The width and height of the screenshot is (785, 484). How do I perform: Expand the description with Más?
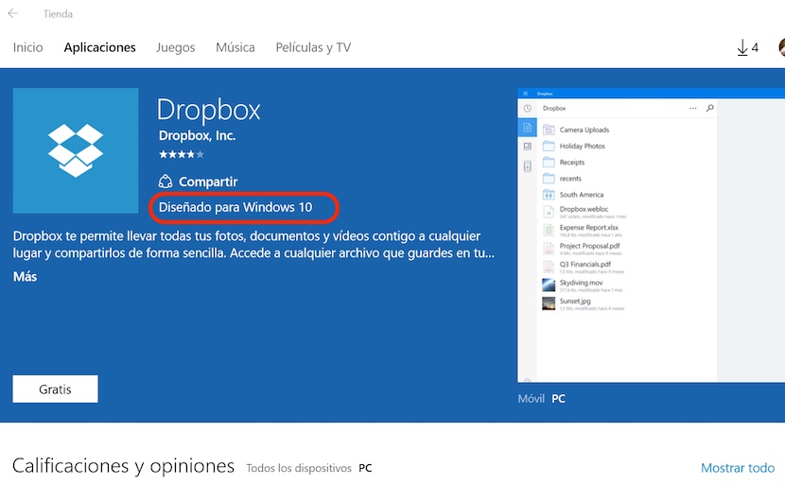coord(25,277)
